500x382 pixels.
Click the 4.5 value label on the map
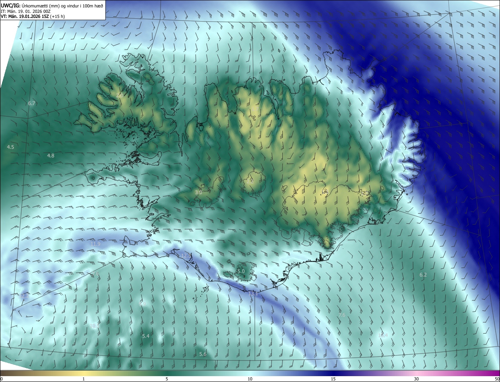click(11, 147)
